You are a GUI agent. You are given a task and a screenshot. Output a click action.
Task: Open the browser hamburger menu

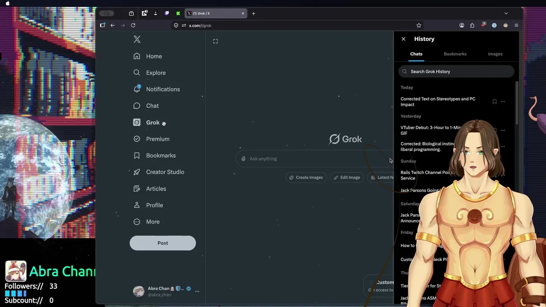tap(516, 26)
